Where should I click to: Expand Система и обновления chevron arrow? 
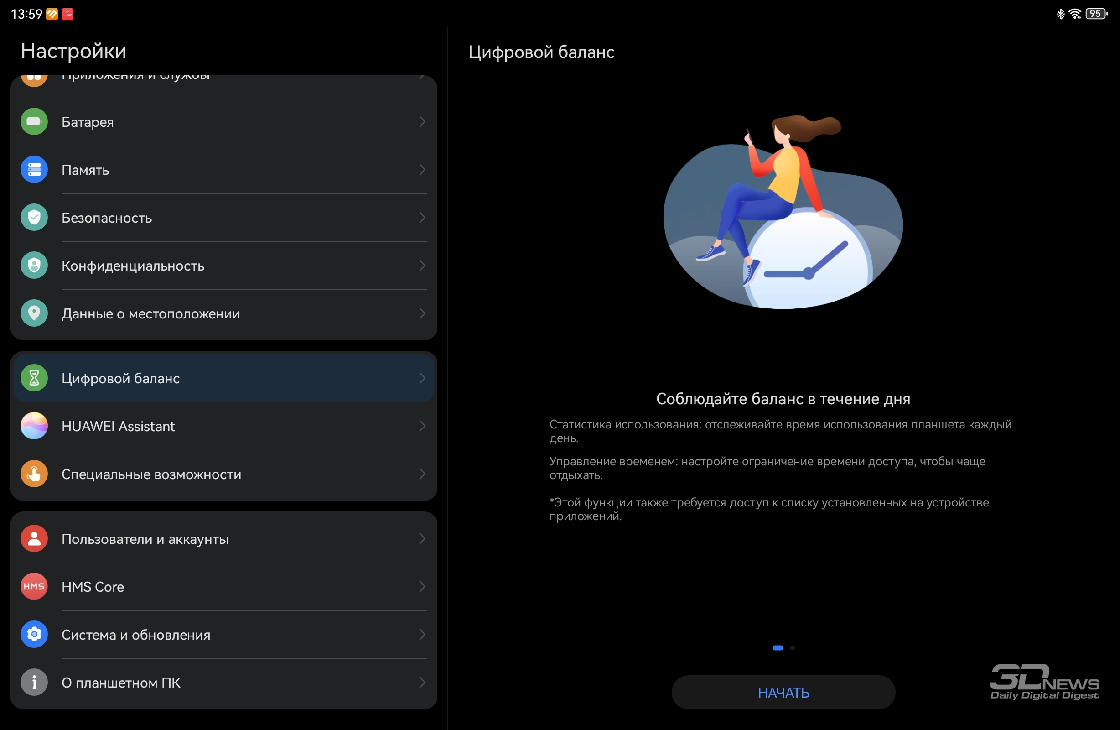422,635
